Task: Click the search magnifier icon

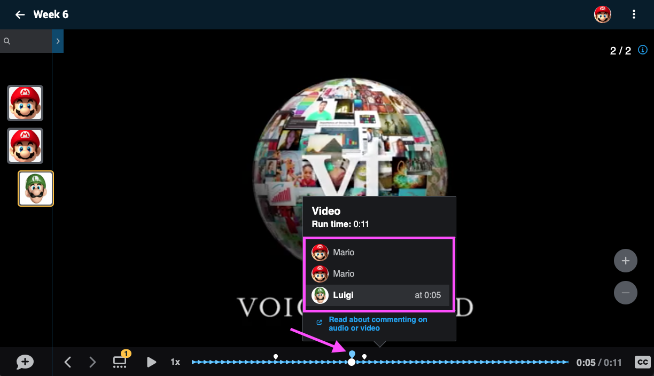Action: 7,41
